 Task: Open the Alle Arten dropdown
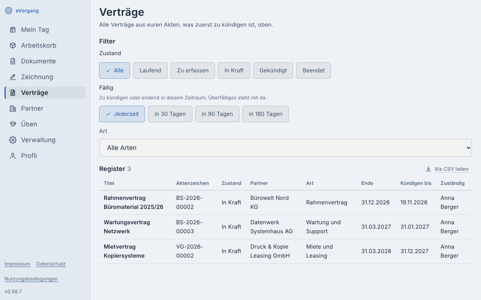(x=286, y=148)
